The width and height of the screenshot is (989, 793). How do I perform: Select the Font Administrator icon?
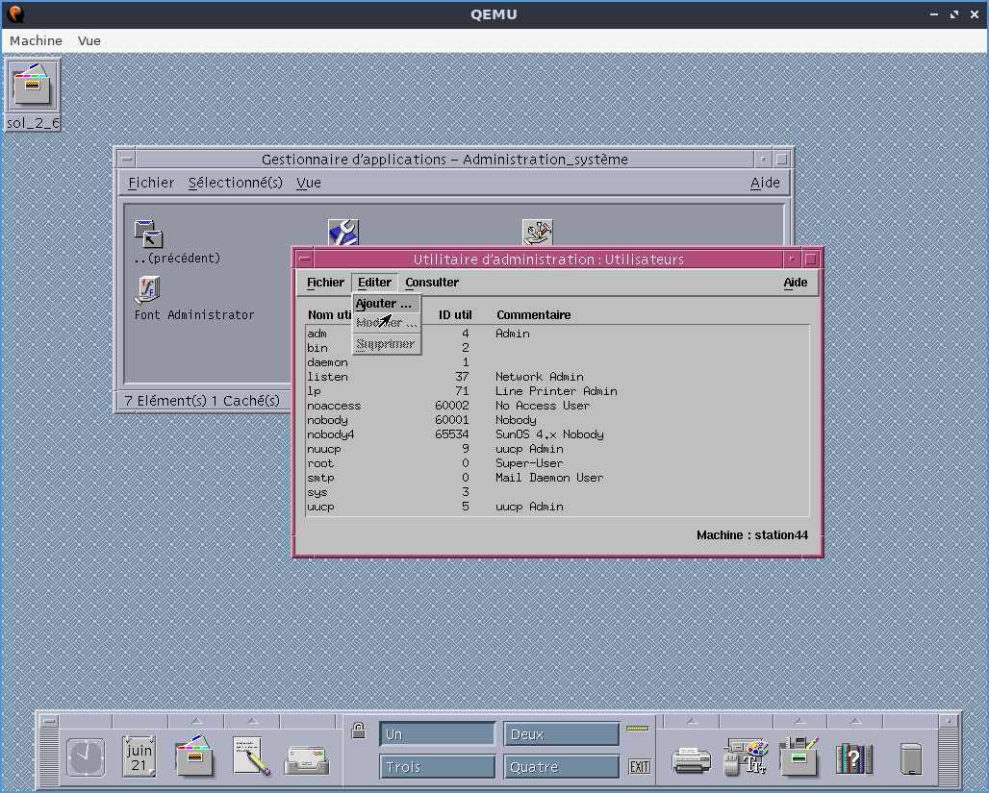(x=147, y=290)
